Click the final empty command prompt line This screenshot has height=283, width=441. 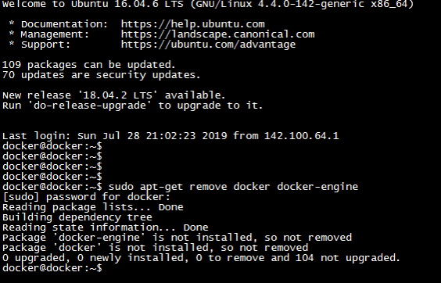tap(52, 268)
